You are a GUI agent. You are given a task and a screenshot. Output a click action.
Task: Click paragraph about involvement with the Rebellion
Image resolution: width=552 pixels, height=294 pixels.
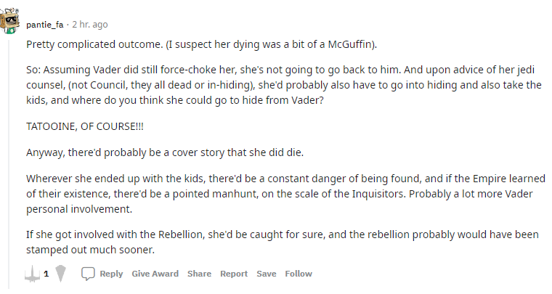point(283,242)
